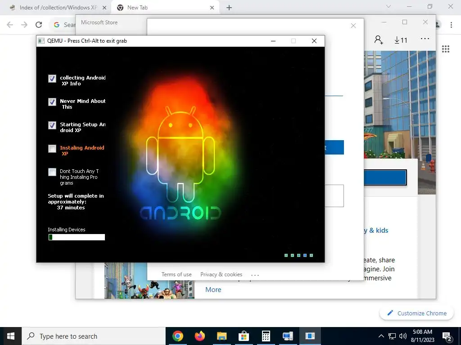Open the 'Terms of use' link
This screenshot has width=461, height=345.
tap(176, 274)
